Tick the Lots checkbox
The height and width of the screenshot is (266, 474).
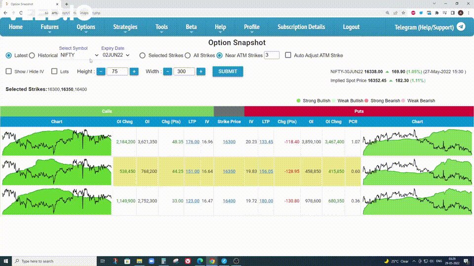click(54, 71)
